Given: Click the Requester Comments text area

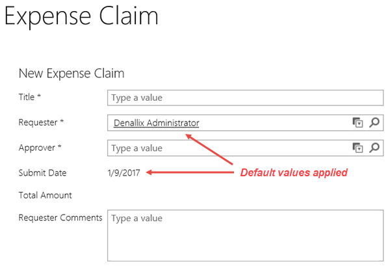Looking at the screenshot, I should coord(245,234).
